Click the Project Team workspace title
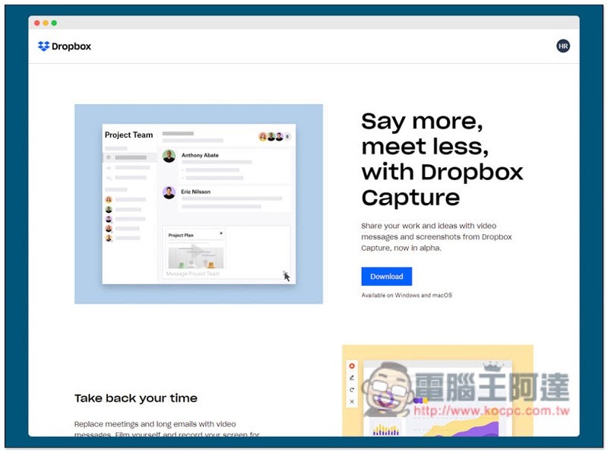The image size is (608, 453). pos(128,135)
